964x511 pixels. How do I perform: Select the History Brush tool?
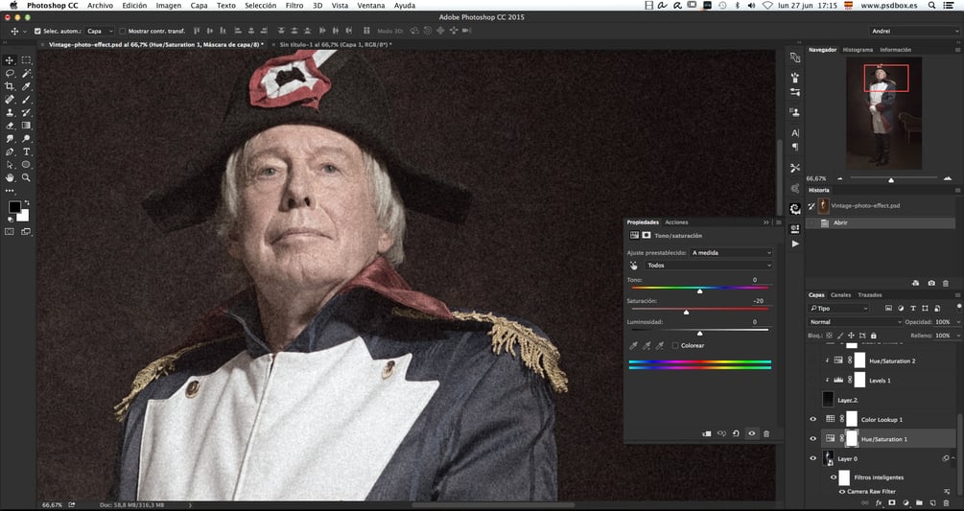click(27, 112)
